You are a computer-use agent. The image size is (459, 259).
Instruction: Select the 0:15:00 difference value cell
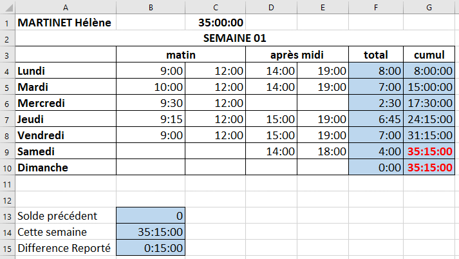click(x=151, y=248)
